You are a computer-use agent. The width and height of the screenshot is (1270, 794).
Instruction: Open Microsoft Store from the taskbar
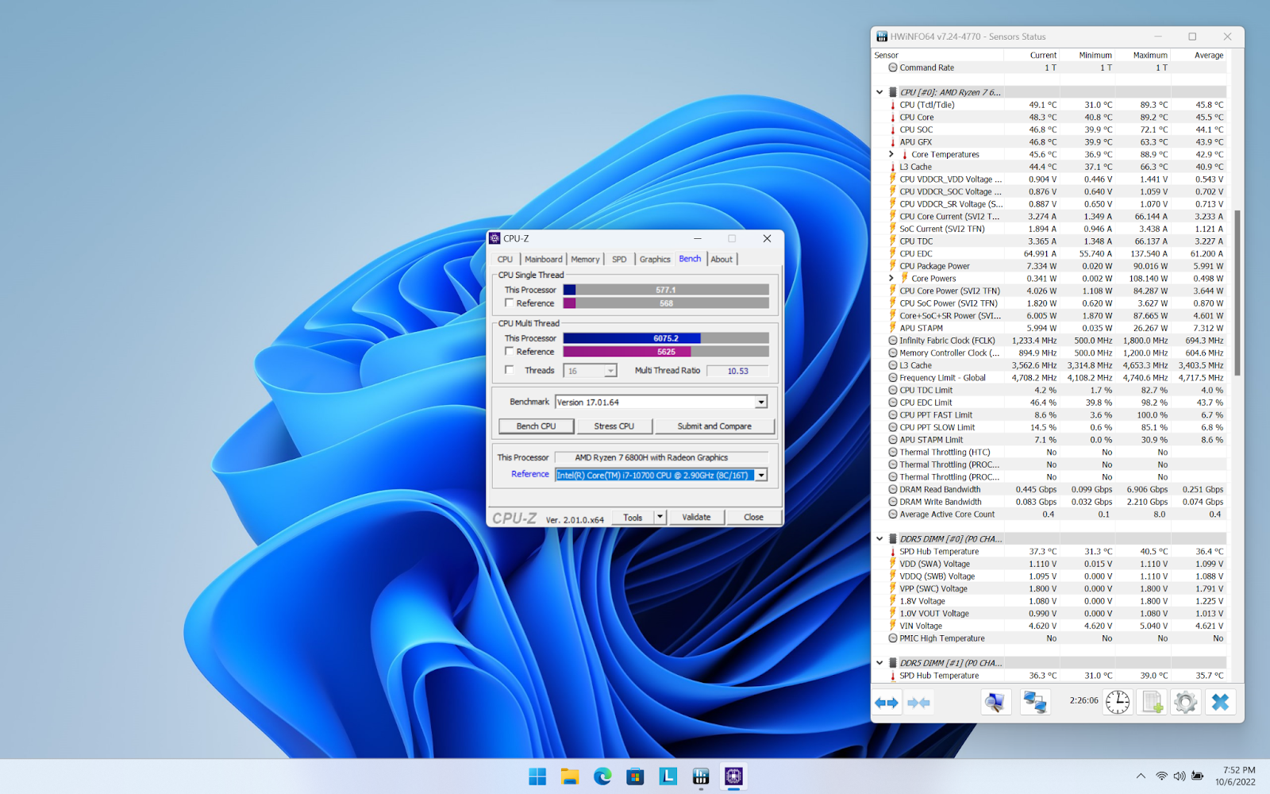(x=635, y=777)
